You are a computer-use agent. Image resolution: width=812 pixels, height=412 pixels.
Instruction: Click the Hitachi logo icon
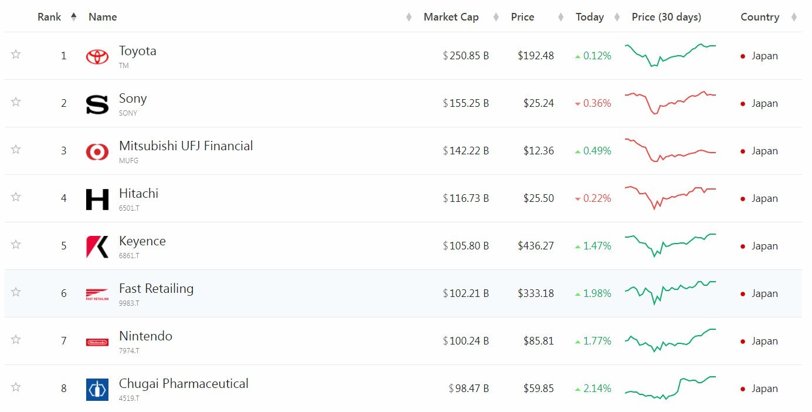click(x=97, y=199)
